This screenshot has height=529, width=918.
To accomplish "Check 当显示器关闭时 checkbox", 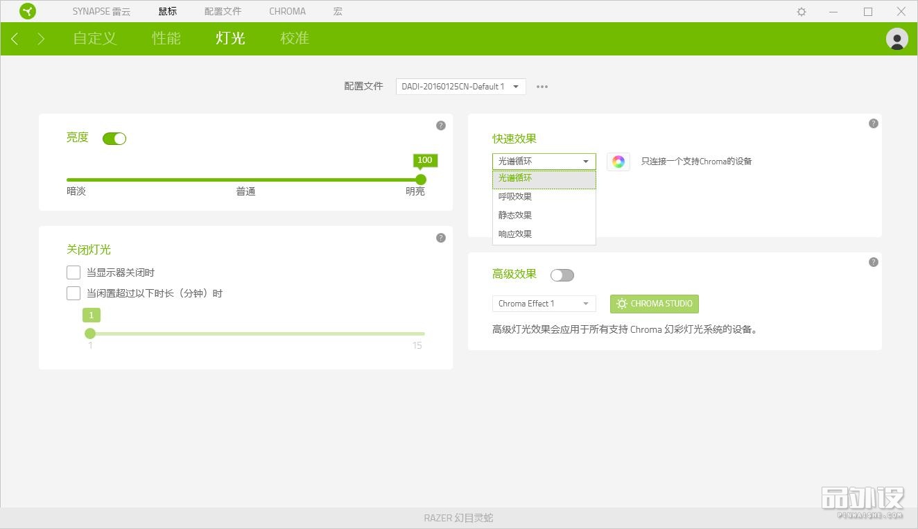I will 73,272.
